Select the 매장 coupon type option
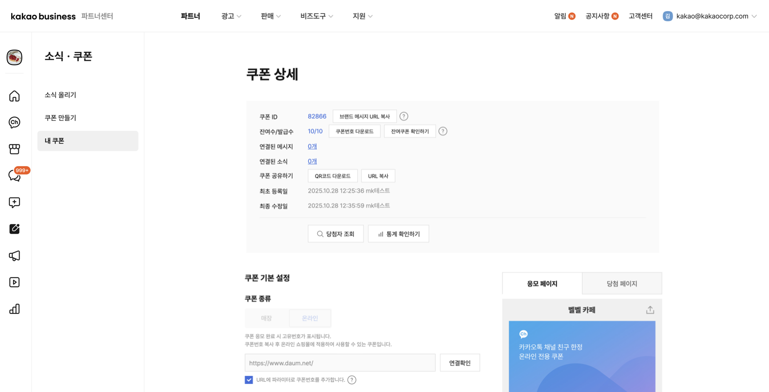This screenshot has height=392, width=769. 266,318
